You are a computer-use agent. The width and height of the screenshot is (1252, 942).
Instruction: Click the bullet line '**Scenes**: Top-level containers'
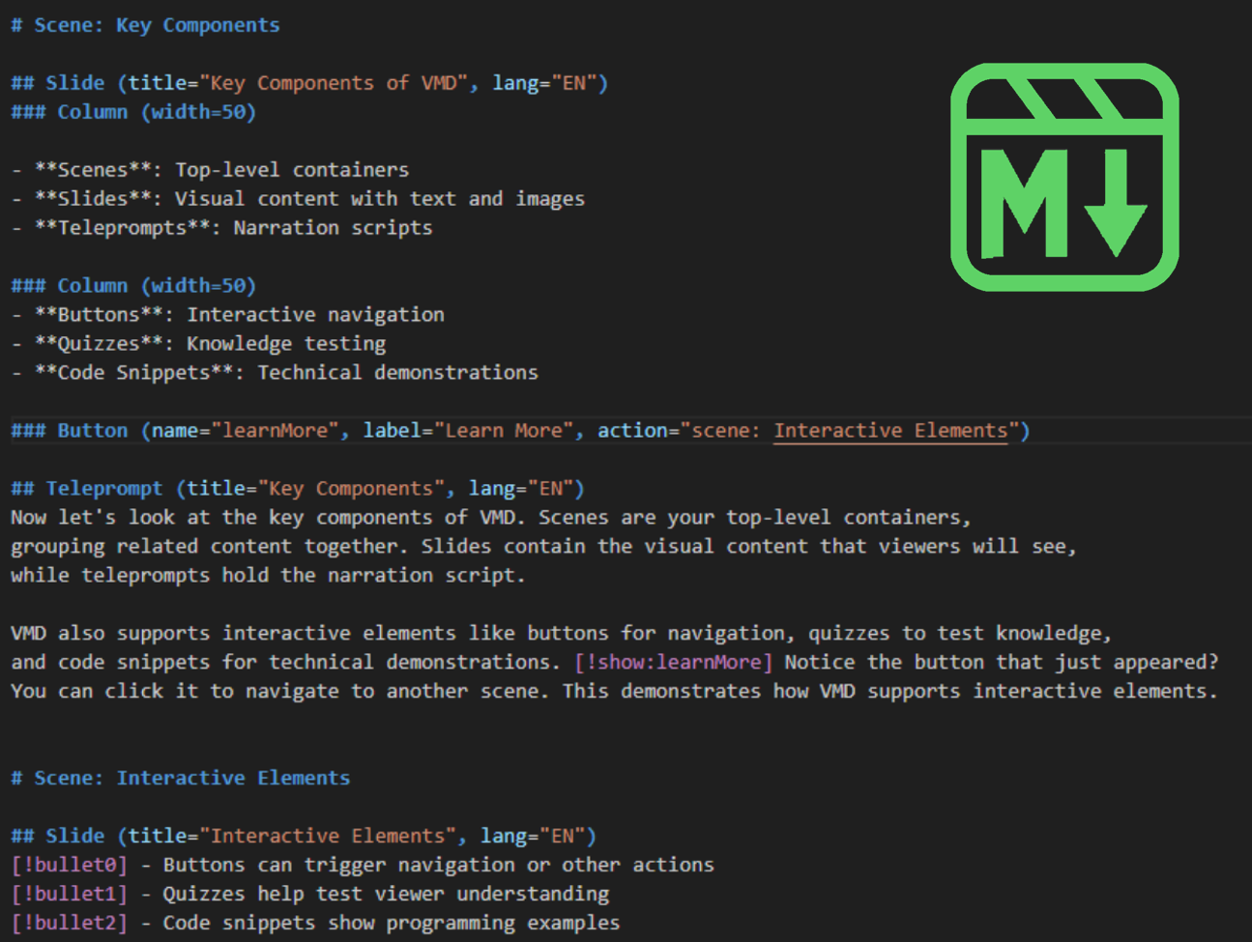pyautogui.click(x=210, y=170)
